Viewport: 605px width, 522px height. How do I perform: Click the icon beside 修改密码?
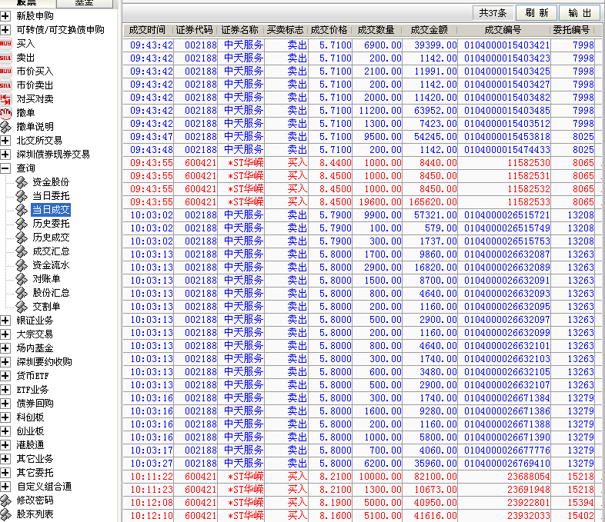pos(5,500)
